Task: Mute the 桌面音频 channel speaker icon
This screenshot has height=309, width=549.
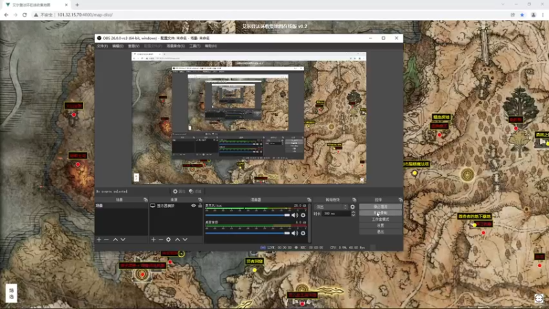Action: click(x=295, y=233)
